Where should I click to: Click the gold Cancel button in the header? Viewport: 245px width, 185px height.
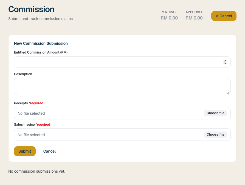[x=224, y=16]
